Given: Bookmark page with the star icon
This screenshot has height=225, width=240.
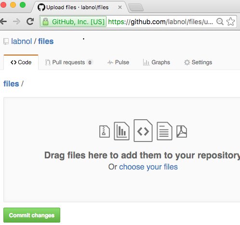Looking at the screenshot, I should (230, 22).
